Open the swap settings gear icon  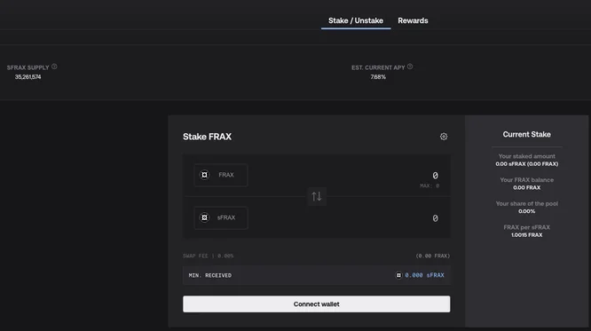coord(444,137)
